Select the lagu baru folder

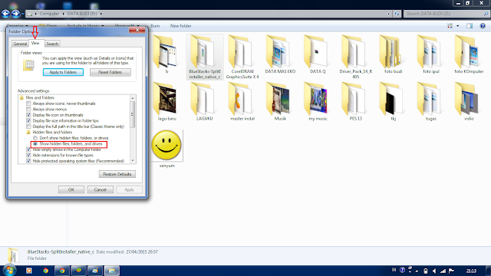pos(166,102)
